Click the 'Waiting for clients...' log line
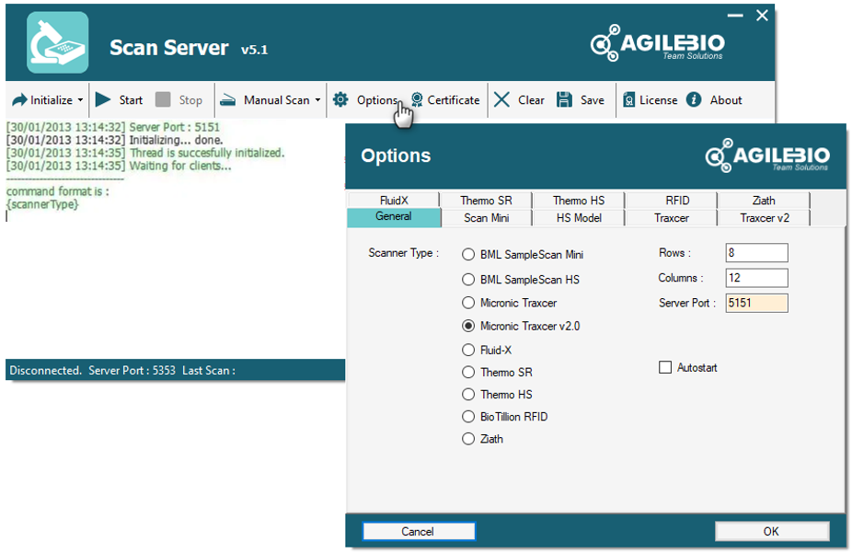Screen dimensions: 852x553 pyautogui.click(x=180, y=167)
